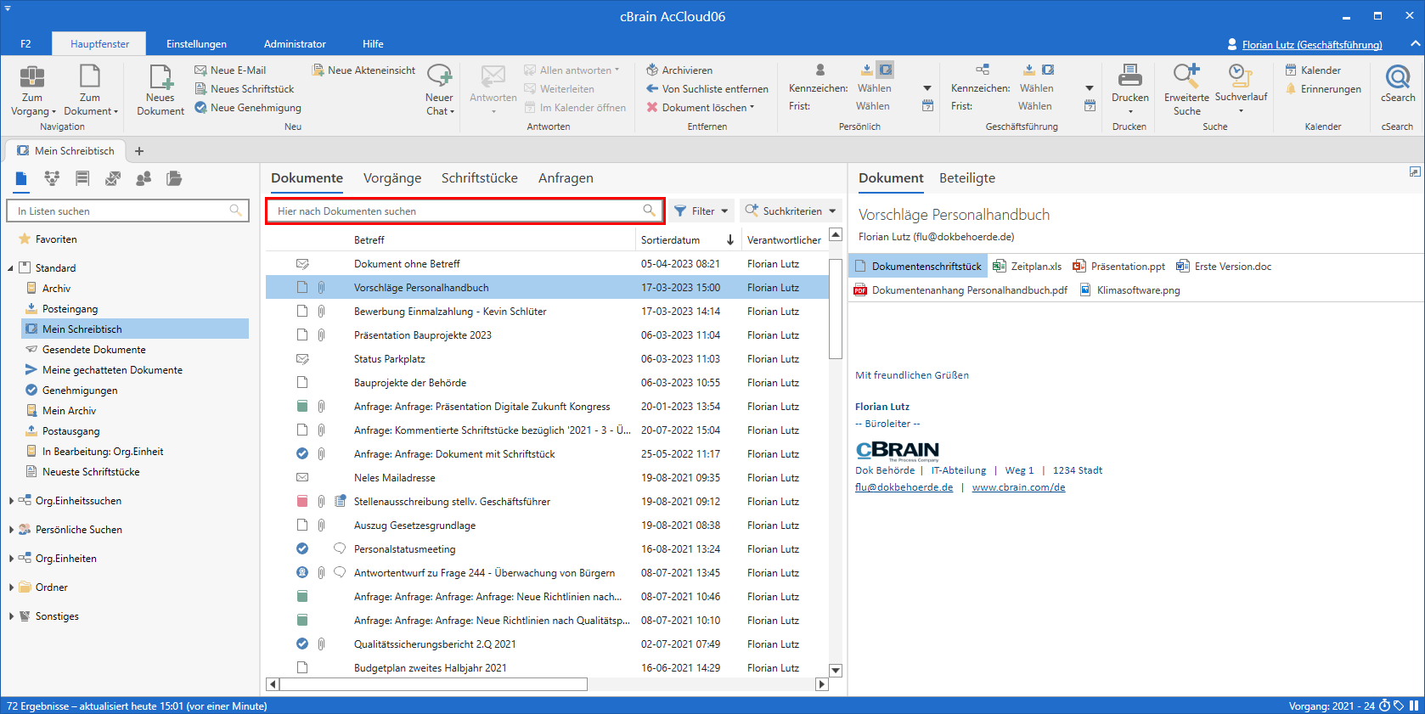Open the Frist calendar picker under Persönlich
Viewport: 1425px width, 714px height.
click(x=927, y=106)
